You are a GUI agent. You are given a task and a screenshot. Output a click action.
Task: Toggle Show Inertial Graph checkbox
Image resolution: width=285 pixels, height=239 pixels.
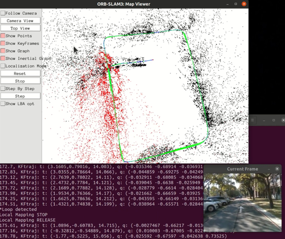tap(3, 58)
